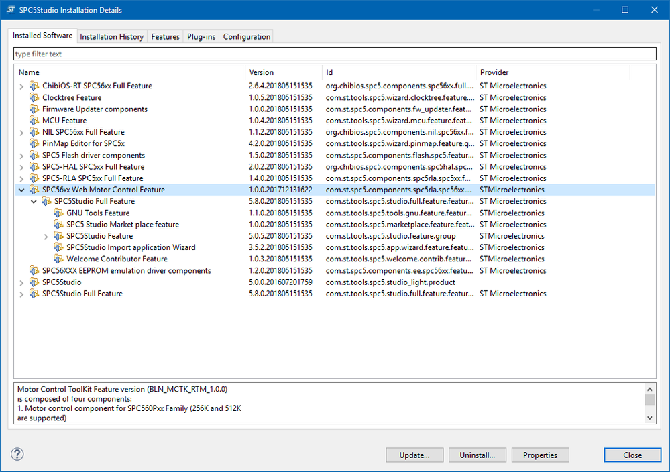Sort list by Name column header
The height and width of the screenshot is (472, 670).
click(130, 72)
